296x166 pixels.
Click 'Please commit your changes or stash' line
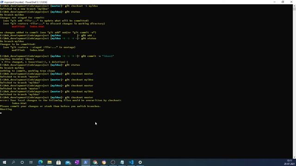point(50,106)
